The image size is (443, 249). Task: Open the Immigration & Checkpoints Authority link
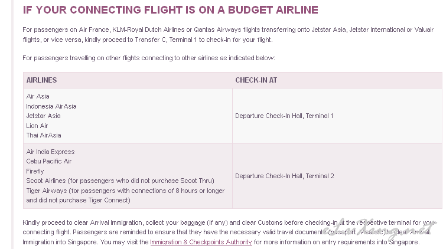click(x=201, y=243)
